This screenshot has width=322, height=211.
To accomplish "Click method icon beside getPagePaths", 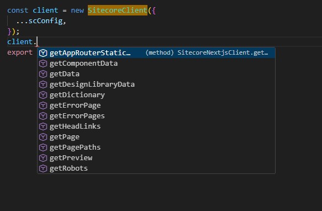I will pos(43,147).
